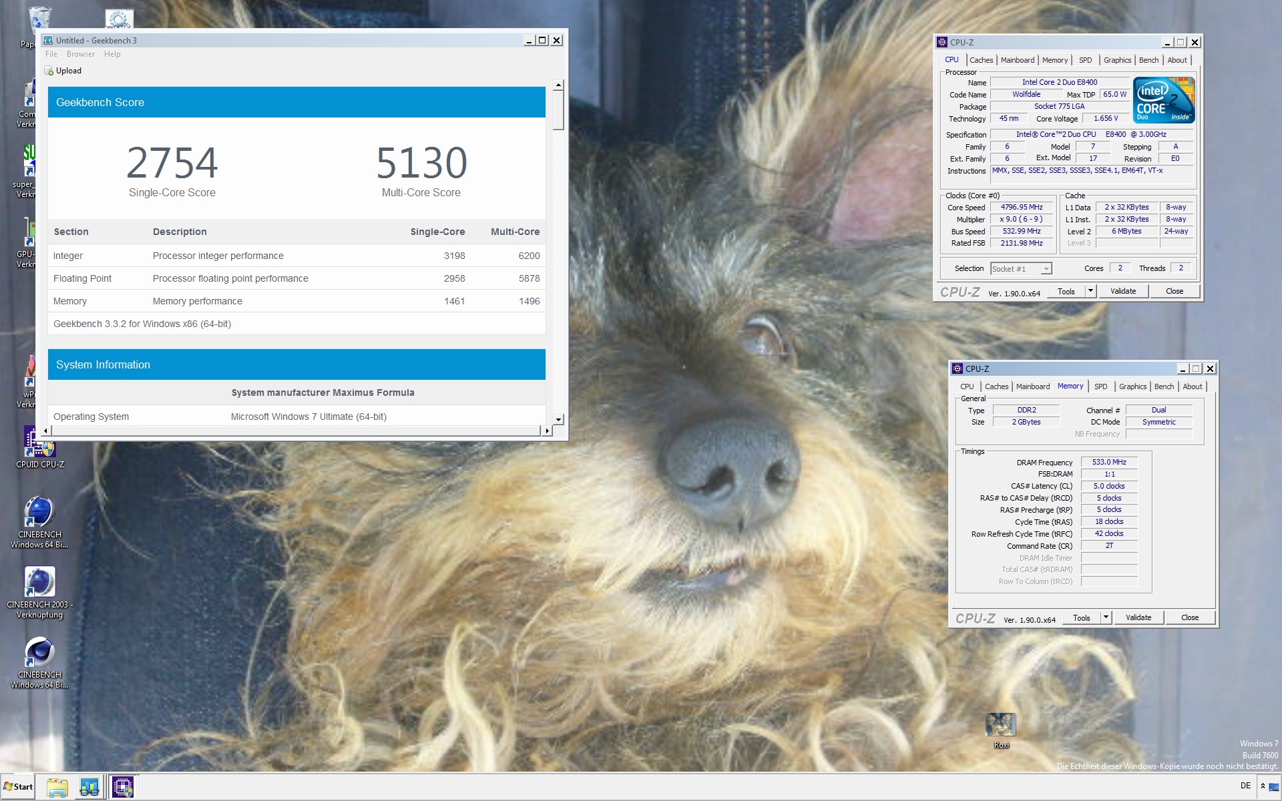The height and width of the screenshot is (801, 1282).
Task: Minimize the top CPU-Z window
Action: pos(1167,42)
